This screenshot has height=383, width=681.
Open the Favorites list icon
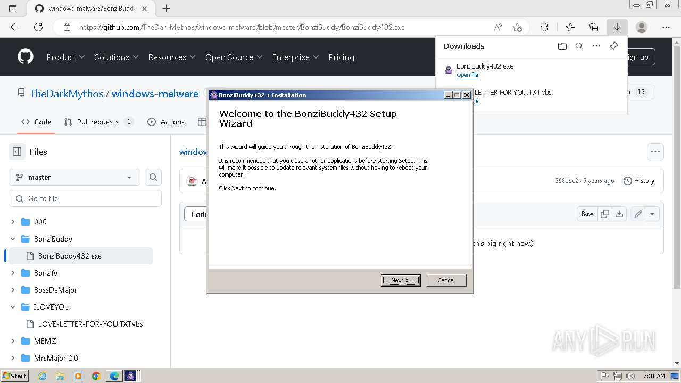pos(570,27)
